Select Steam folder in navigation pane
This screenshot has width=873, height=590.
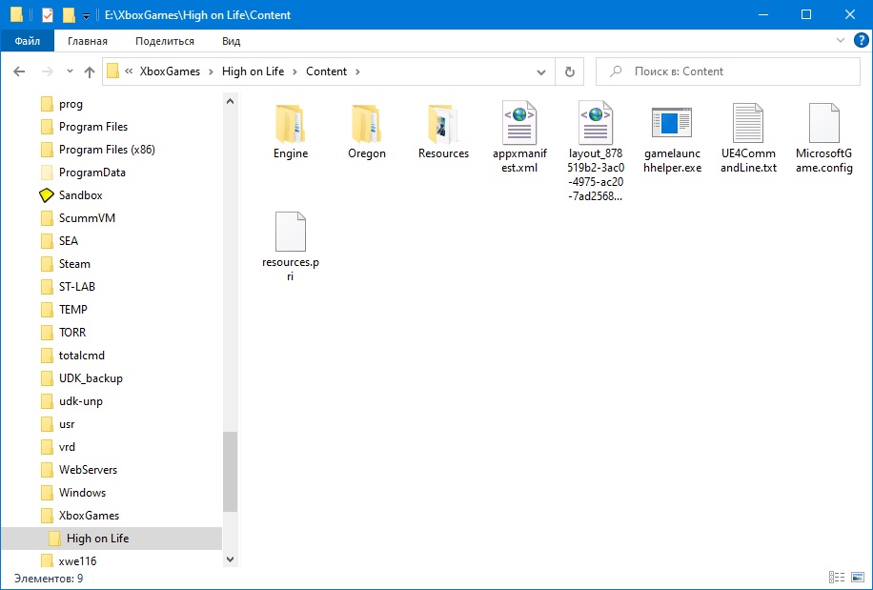tap(74, 264)
